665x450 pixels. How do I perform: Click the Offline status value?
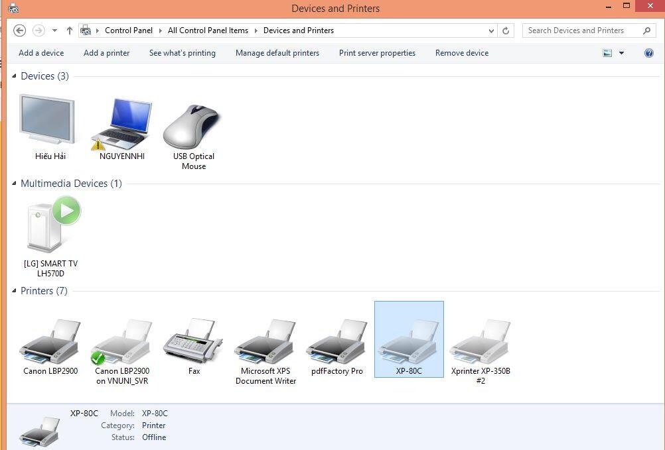pos(154,437)
